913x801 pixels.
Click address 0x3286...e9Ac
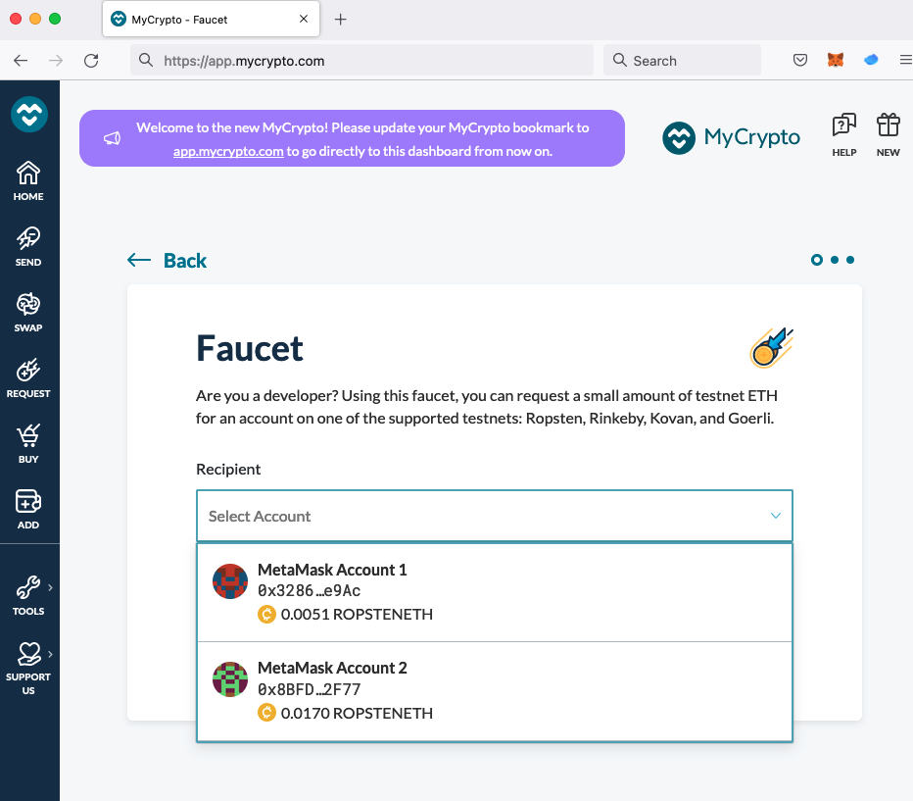pyautogui.click(x=310, y=591)
